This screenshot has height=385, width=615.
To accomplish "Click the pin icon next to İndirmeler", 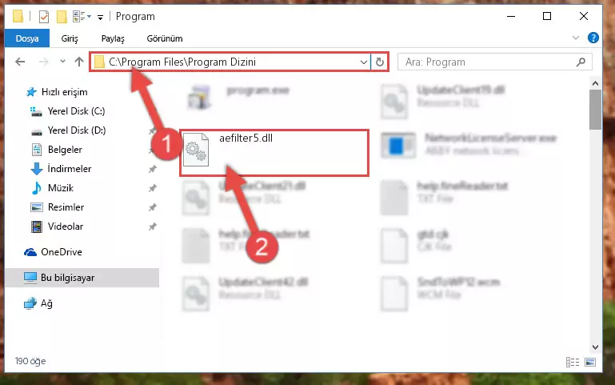I will (x=152, y=169).
